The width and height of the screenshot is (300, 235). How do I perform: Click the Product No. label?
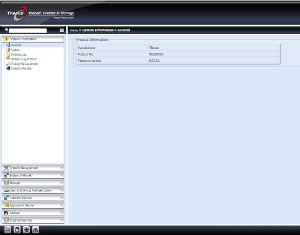click(x=85, y=55)
